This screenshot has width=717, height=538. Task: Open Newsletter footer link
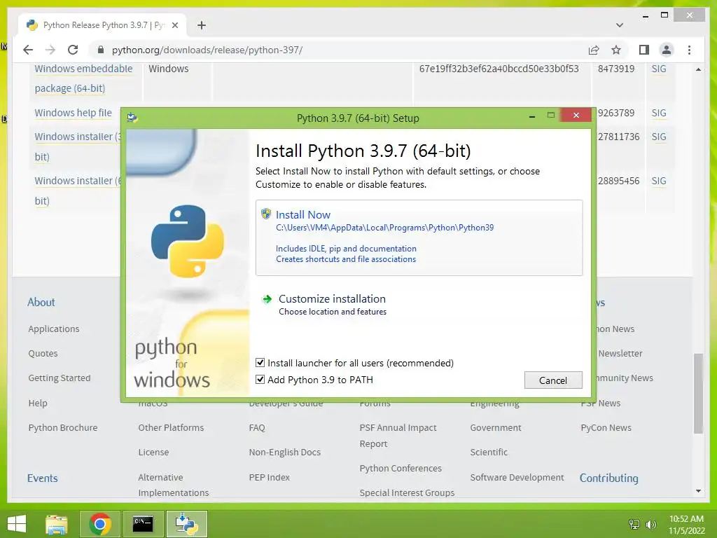coord(620,353)
